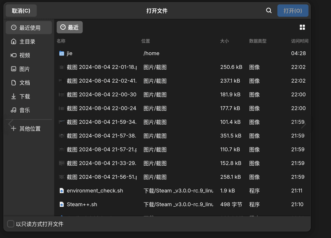Click the 主目录 home icon
Screen dimensions: 331x238
tap(13, 42)
